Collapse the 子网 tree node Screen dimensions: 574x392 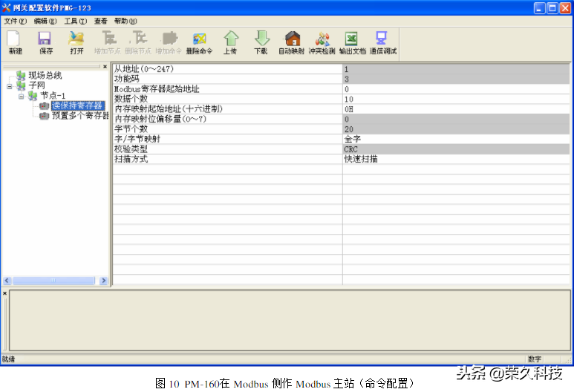[x=10, y=85]
